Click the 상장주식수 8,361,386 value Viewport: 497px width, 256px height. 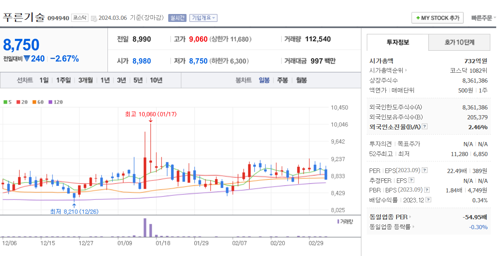[x=475, y=81]
